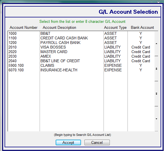Select VISA BOSSES liability account
The width and height of the screenshot is (164, 151).
click(81, 47)
